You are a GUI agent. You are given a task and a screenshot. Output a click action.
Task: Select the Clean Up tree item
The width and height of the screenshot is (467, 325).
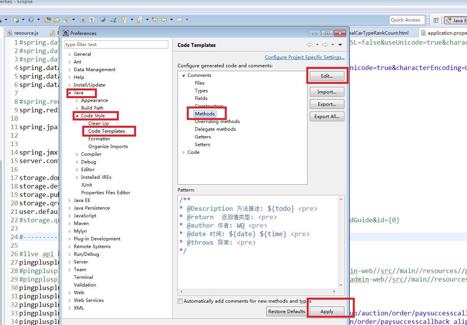click(x=98, y=123)
